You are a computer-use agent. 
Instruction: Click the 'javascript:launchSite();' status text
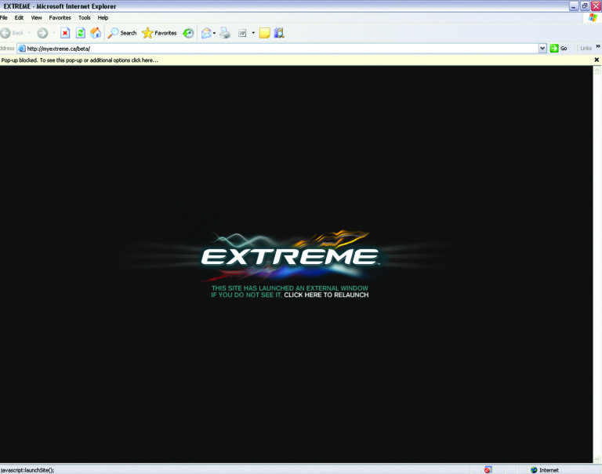click(x=27, y=470)
